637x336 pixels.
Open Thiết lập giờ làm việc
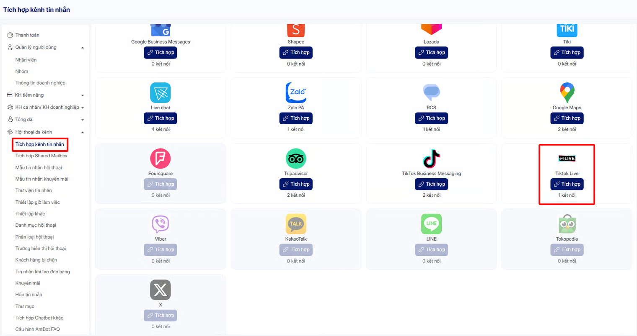pyautogui.click(x=38, y=202)
